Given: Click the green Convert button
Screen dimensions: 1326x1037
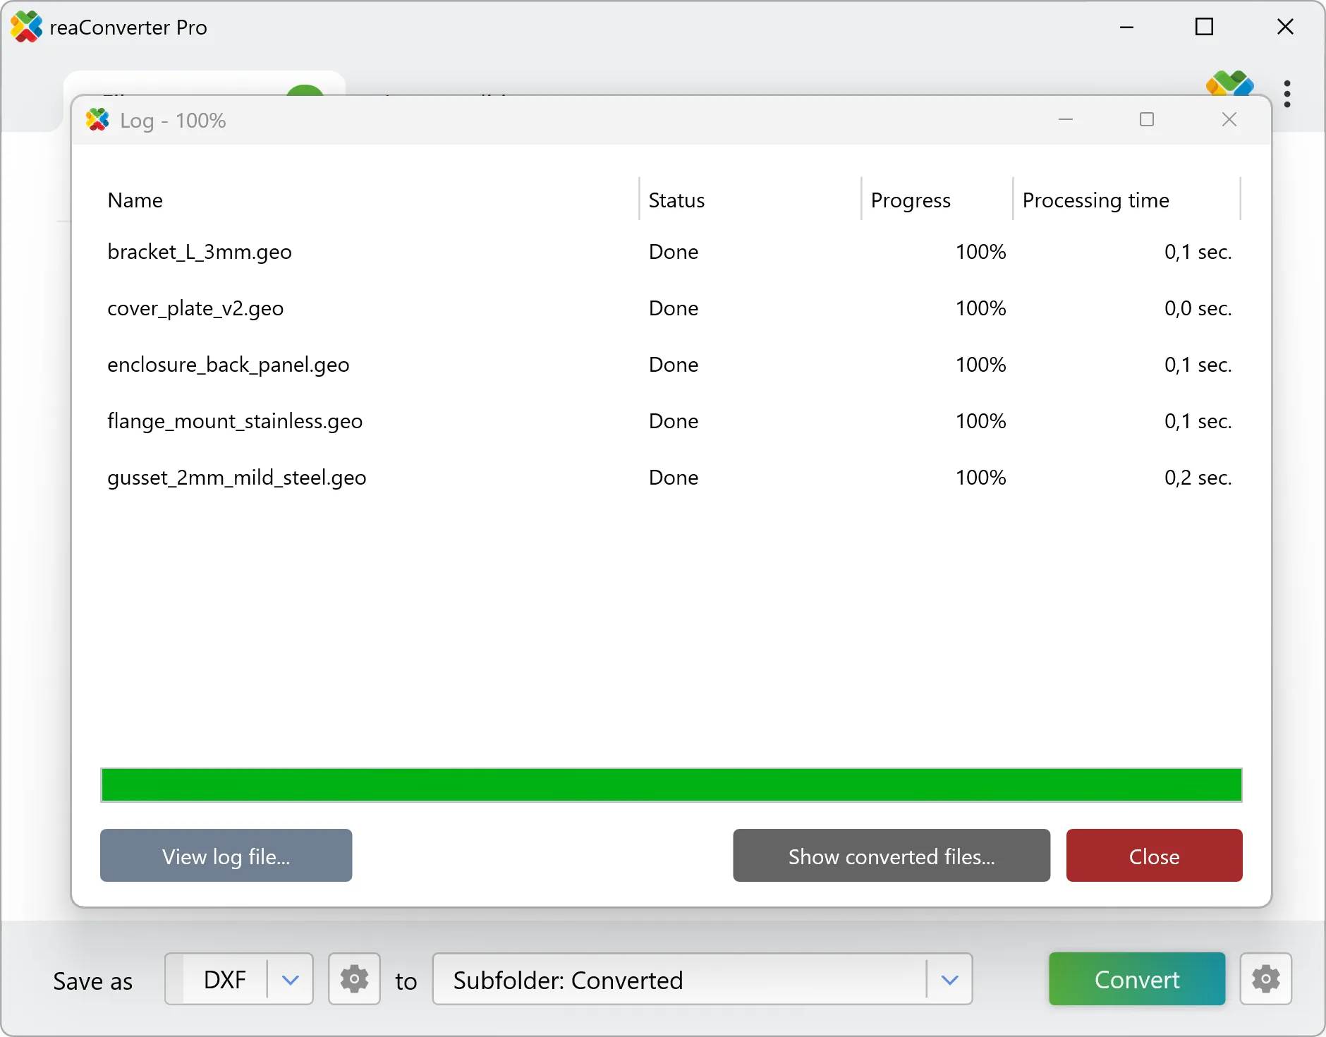Looking at the screenshot, I should [x=1136, y=979].
